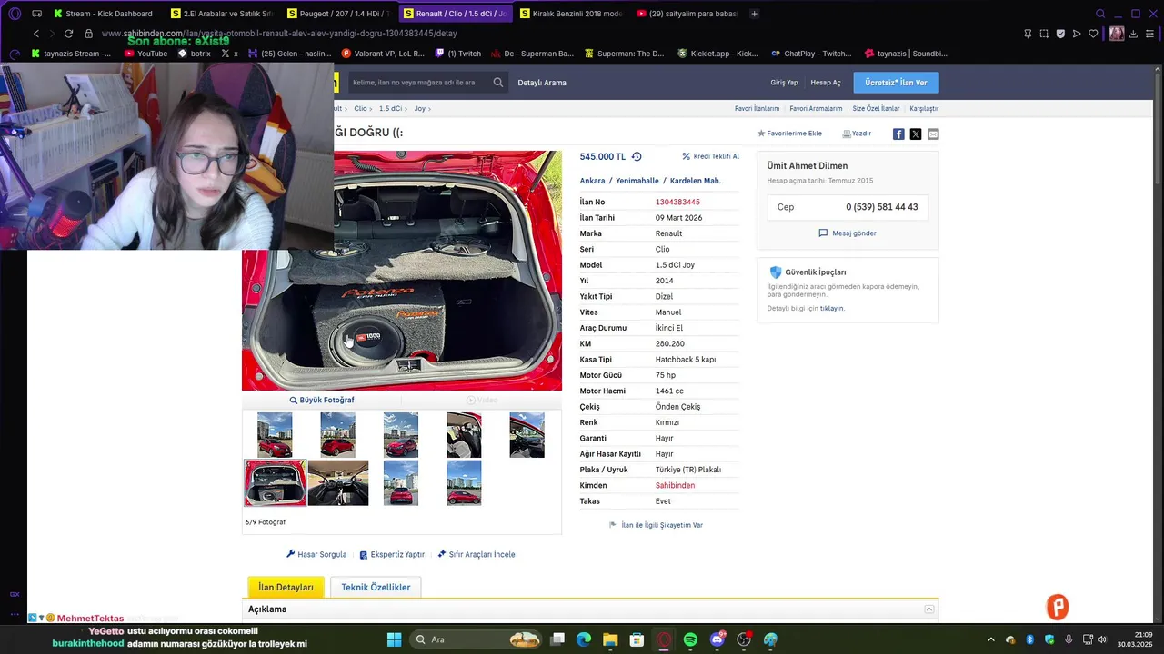Image resolution: width=1164 pixels, height=654 pixels.
Task: Click the Windows taskbar Ara search box
Action: pyautogui.click(x=477, y=639)
